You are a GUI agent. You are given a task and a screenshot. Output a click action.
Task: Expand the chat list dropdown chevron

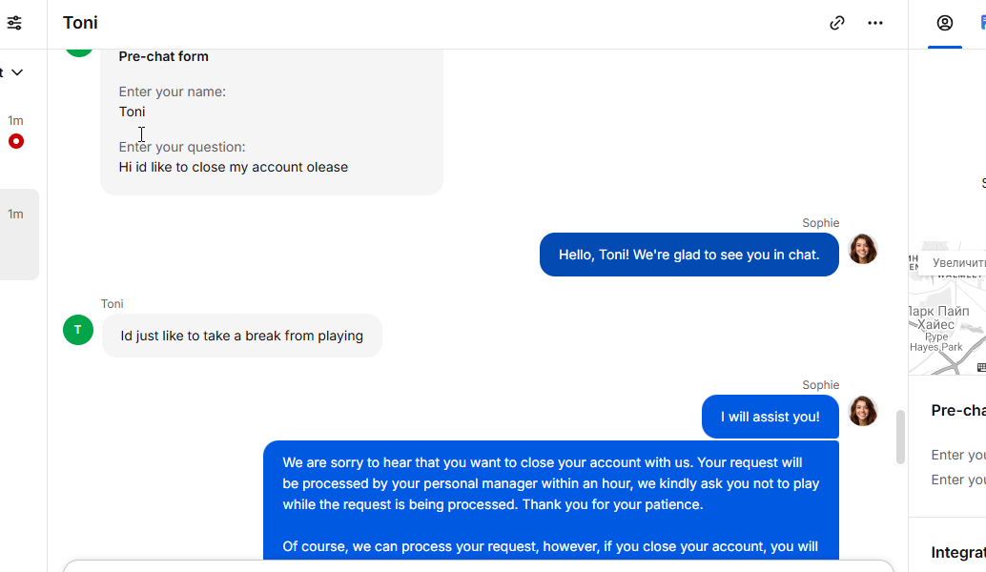(x=17, y=72)
